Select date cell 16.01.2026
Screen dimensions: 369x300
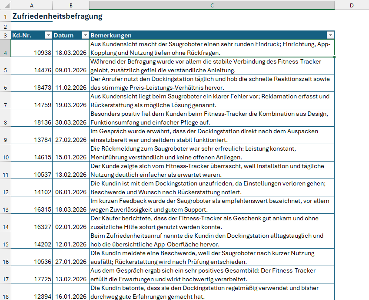[x=71, y=292]
